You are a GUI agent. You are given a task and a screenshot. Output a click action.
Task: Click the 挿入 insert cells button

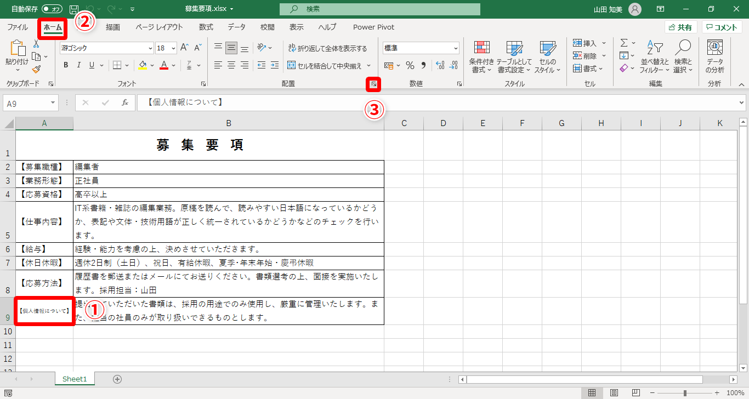pos(589,43)
